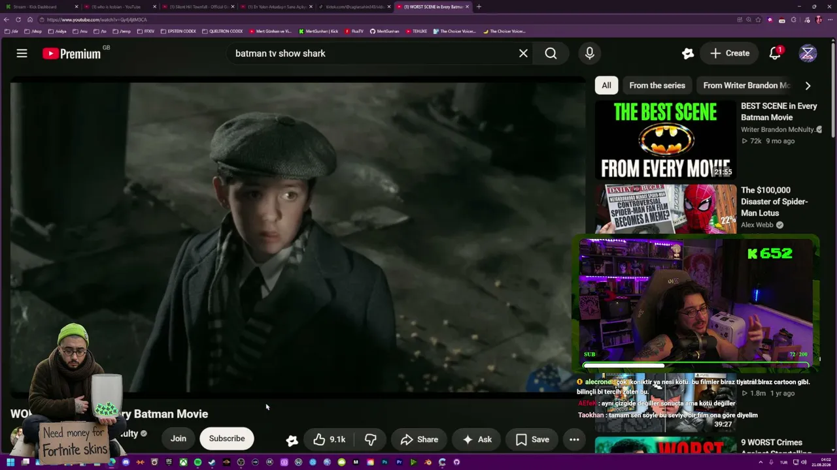Open the FFXIV bookmark folder
The height and width of the screenshot is (470, 837).
pyautogui.click(x=146, y=31)
